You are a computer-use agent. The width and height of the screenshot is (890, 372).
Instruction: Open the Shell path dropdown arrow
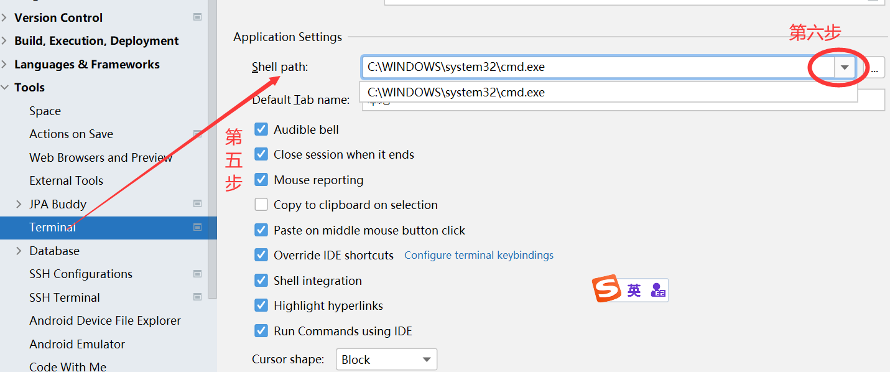click(844, 67)
